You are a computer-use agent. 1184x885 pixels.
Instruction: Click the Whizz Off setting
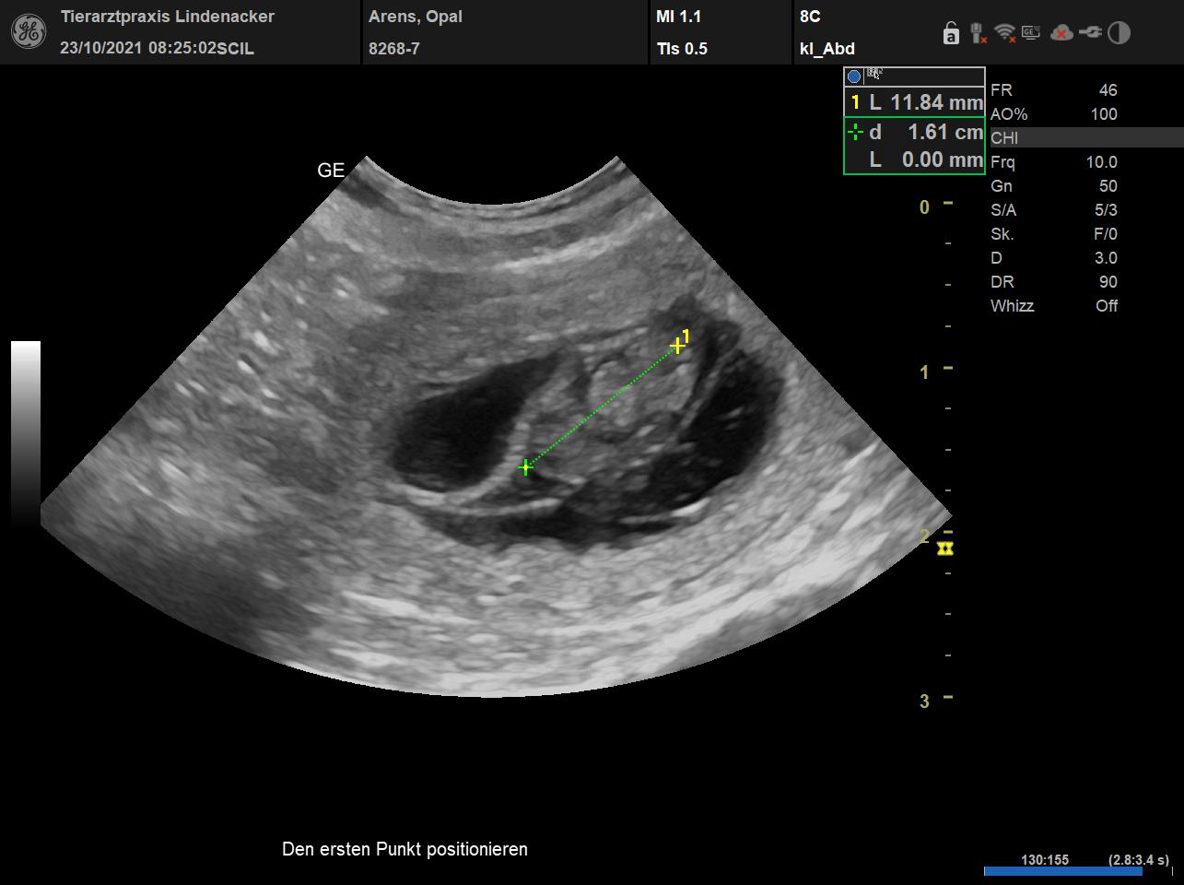click(1053, 306)
